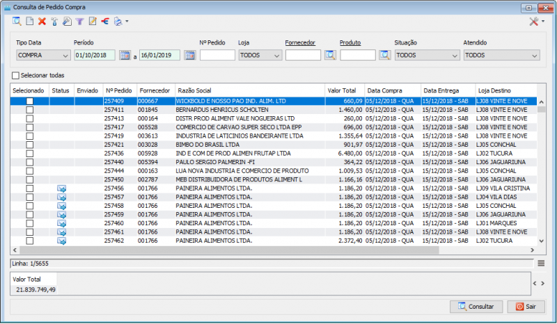Check the box for order 257419

point(30,136)
